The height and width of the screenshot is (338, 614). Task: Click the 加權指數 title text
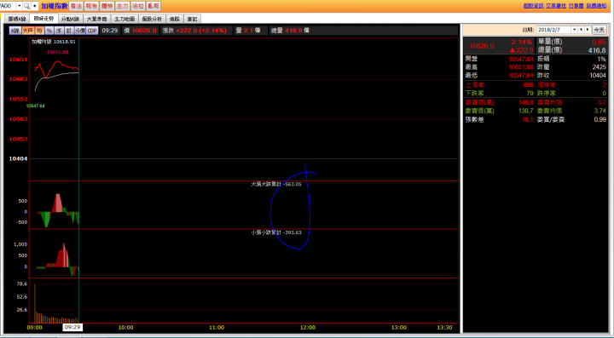55,6
